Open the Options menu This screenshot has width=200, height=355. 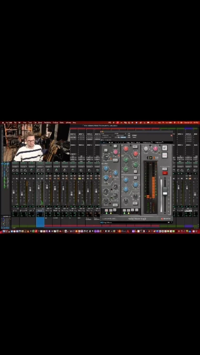(55, 123)
